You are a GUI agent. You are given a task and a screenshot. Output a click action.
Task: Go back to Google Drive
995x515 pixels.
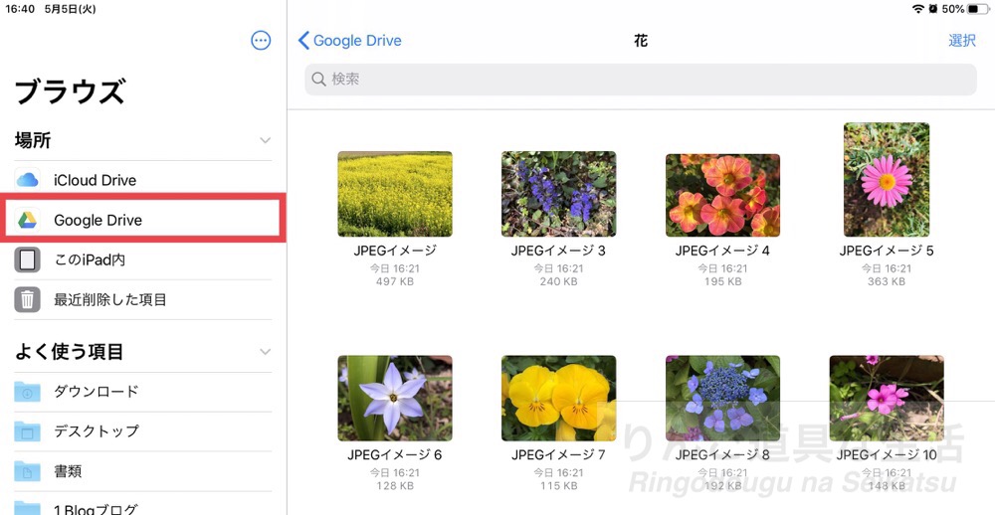349,41
